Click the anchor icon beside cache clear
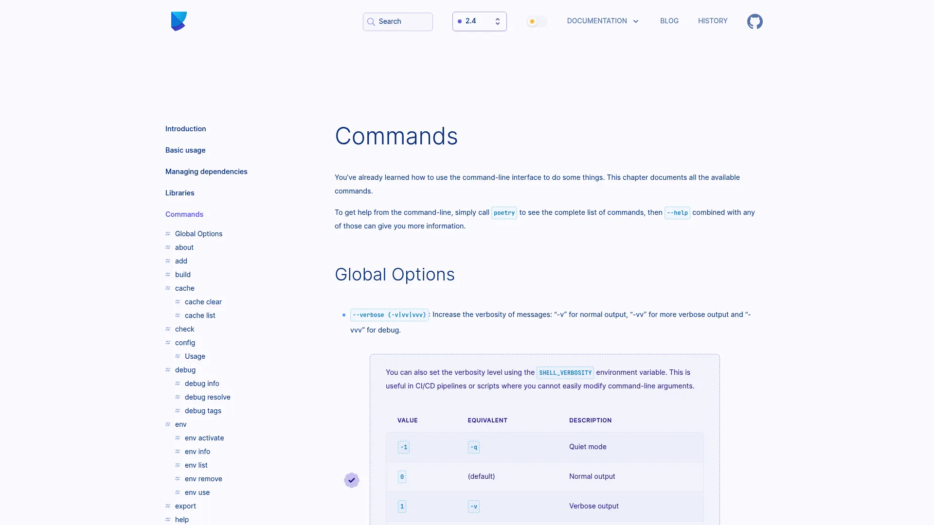 178,302
